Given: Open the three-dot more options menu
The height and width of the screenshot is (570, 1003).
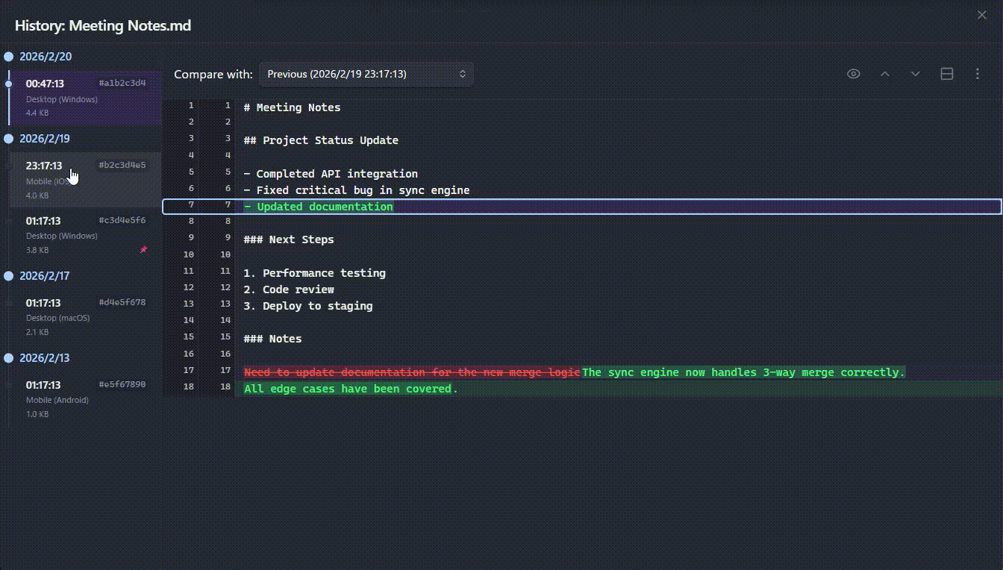Looking at the screenshot, I should click(x=978, y=74).
